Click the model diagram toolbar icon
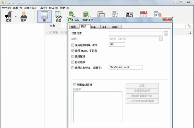This screenshot has width=194, height=128. 158,14
